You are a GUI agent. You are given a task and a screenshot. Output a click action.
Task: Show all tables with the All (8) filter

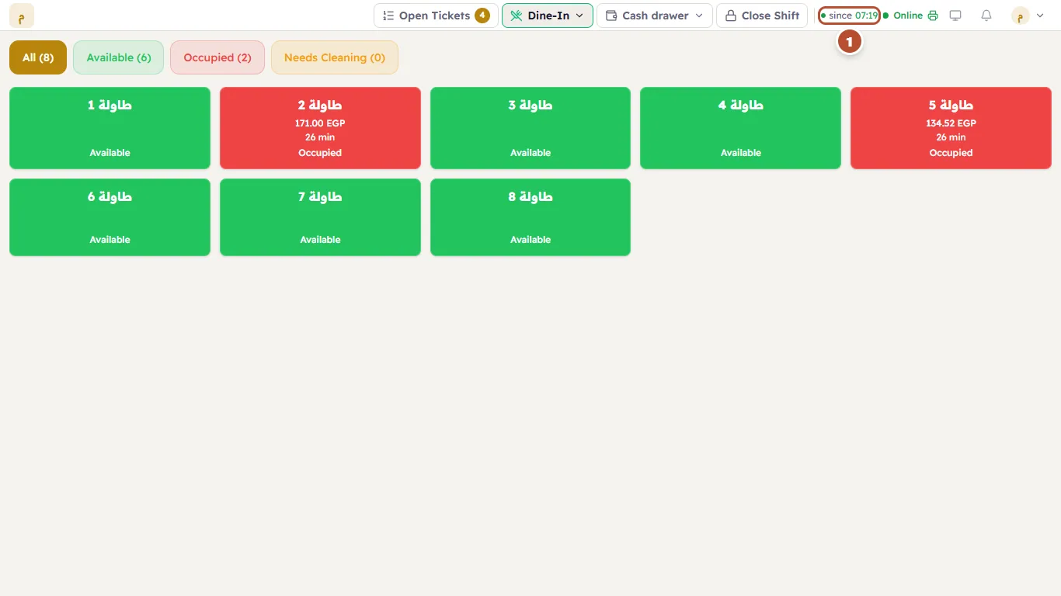(38, 57)
